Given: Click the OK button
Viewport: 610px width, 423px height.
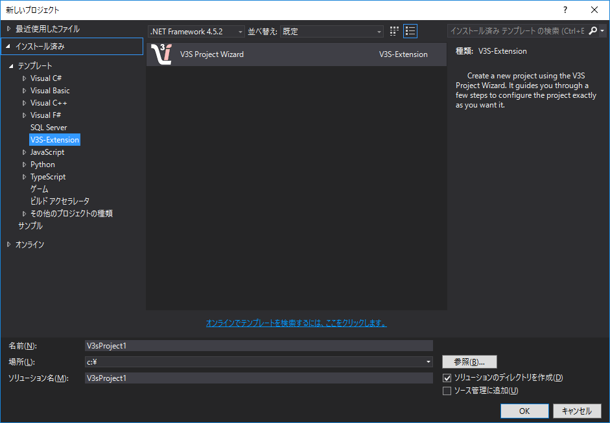Looking at the screenshot, I should [524, 411].
